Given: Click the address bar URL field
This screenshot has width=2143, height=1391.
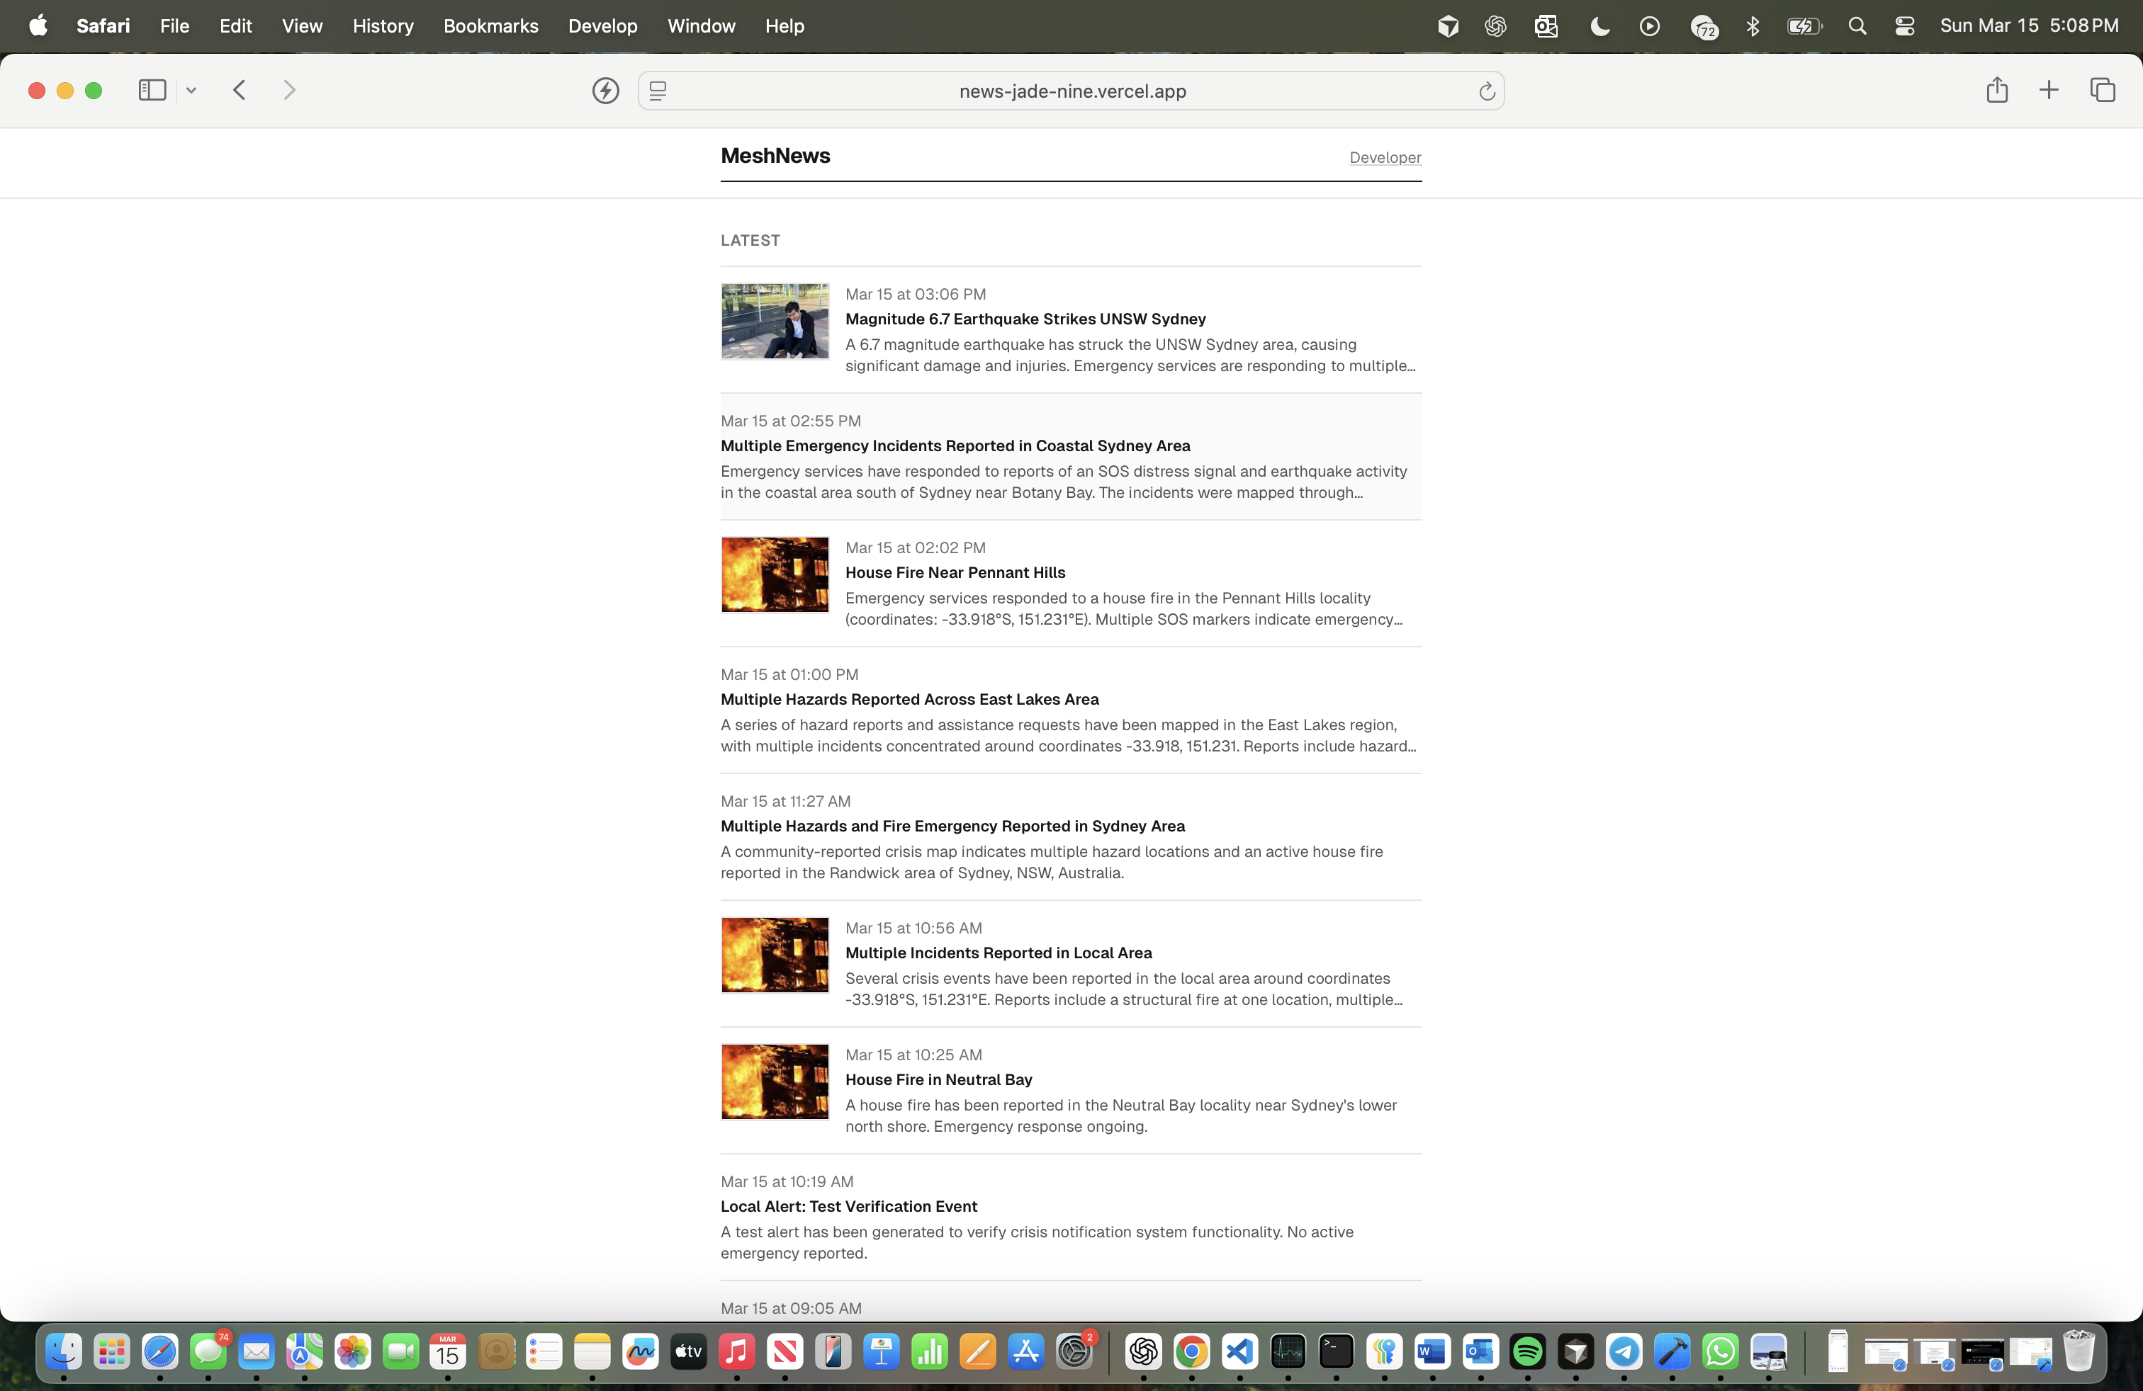Looking at the screenshot, I should click(x=1071, y=91).
